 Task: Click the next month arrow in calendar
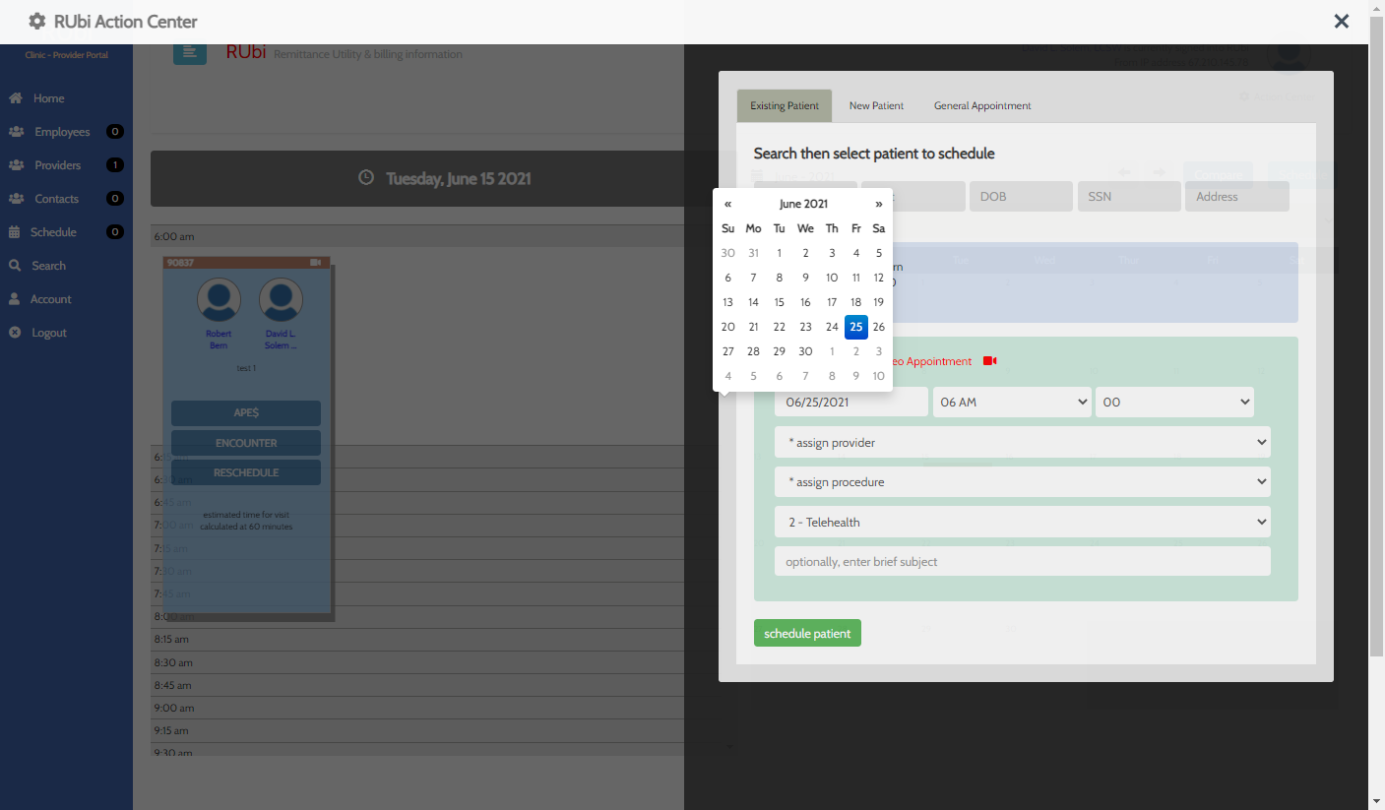point(879,204)
